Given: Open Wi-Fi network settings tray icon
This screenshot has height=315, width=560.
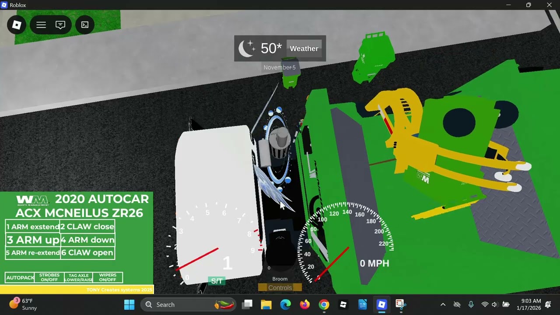Looking at the screenshot, I should click(485, 304).
